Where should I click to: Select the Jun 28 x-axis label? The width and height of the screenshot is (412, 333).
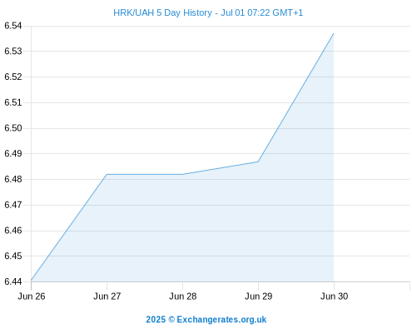tap(183, 296)
